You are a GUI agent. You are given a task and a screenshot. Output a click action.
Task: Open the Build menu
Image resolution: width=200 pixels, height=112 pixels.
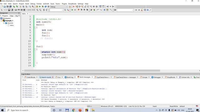27,4
